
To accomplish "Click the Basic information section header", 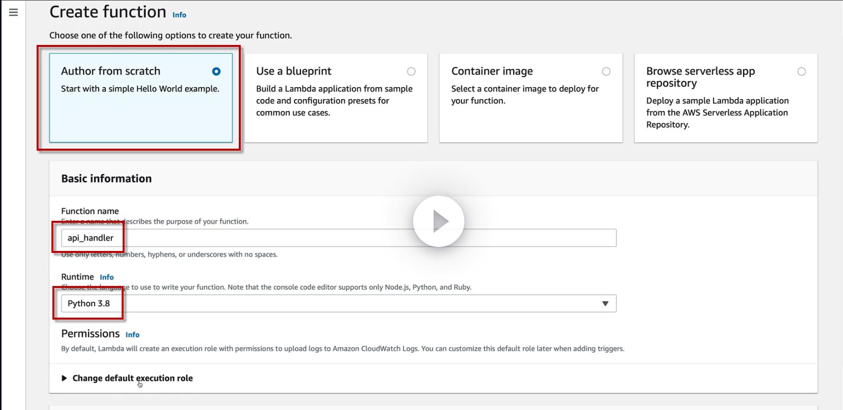I will click(x=106, y=179).
